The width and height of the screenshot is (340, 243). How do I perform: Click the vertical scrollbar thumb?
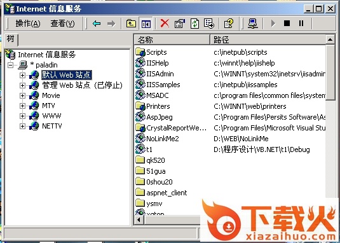(330, 73)
